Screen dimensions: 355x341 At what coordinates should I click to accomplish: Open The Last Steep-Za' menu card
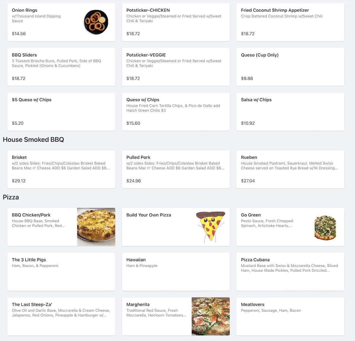pyautogui.click(x=61, y=316)
